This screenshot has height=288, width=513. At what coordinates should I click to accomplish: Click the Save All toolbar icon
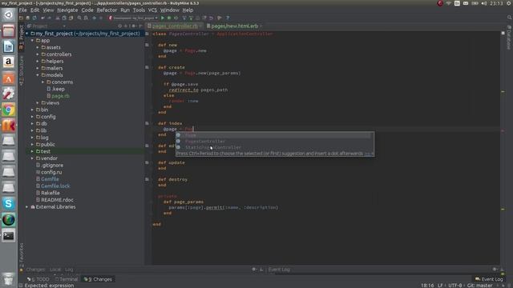click(x=28, y=18)
